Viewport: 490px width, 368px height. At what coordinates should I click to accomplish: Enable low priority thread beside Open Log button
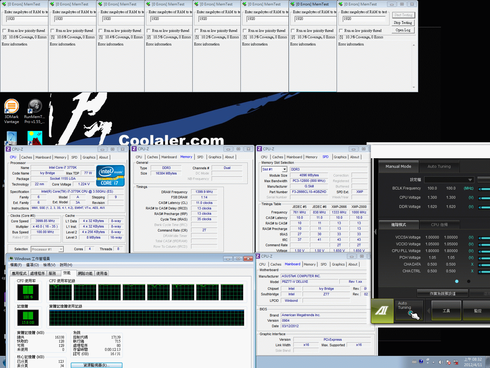coord(341,31)
